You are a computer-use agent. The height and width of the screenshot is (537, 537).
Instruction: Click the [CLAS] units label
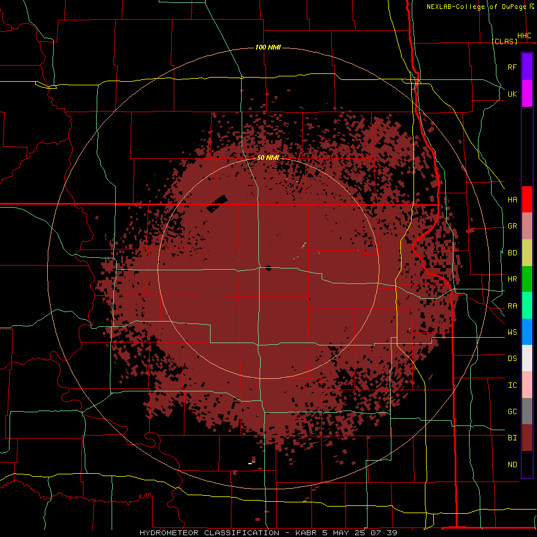pyautogui.click(x=504, y=41)
